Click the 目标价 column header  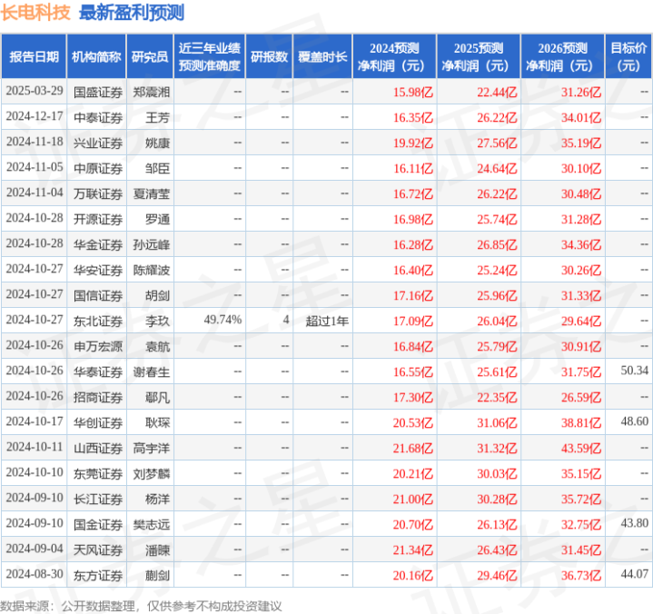coord(628,56)
